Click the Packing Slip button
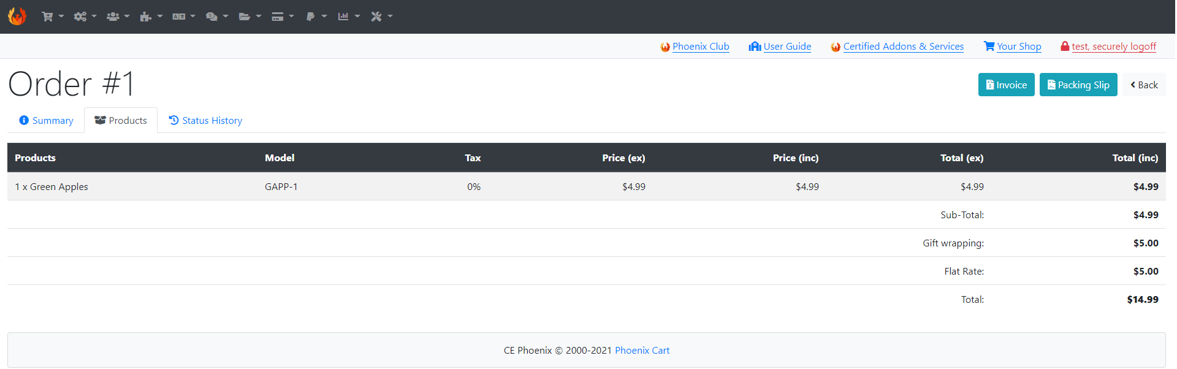This screenshot has height=369, width=1177. (1078, 85)
